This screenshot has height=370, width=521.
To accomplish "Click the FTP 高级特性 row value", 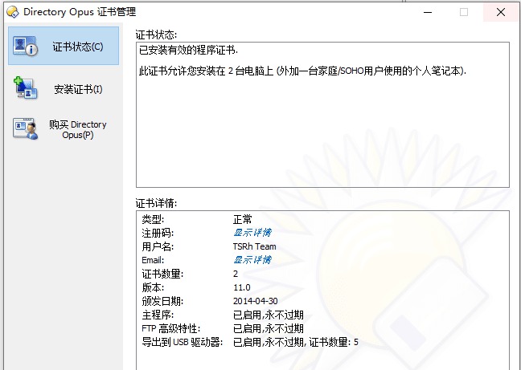I will click(x=269, y=328).
